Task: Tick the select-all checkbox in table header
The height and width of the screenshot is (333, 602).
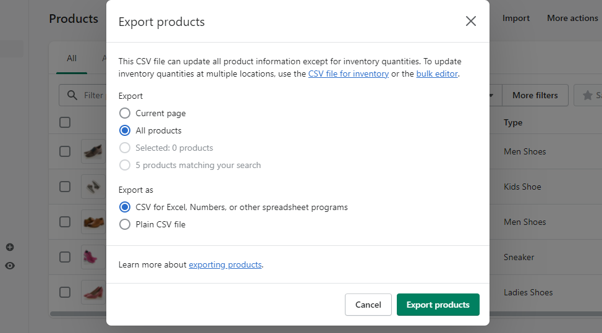Action: 65,122
